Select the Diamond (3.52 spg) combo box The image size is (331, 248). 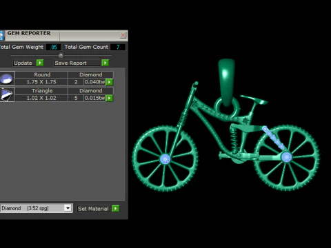(x=36, y=208)
